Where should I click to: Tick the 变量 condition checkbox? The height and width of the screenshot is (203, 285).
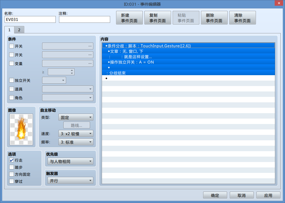click(11, 63)
